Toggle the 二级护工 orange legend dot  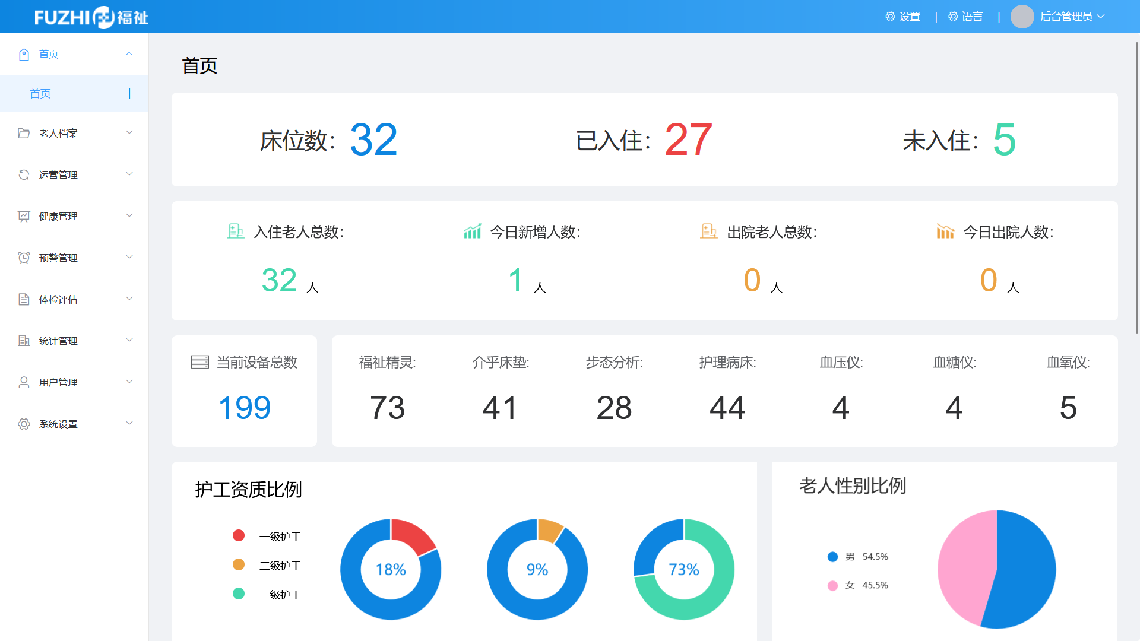coord(239,564)
